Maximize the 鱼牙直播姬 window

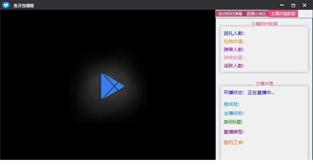[293, 5]
